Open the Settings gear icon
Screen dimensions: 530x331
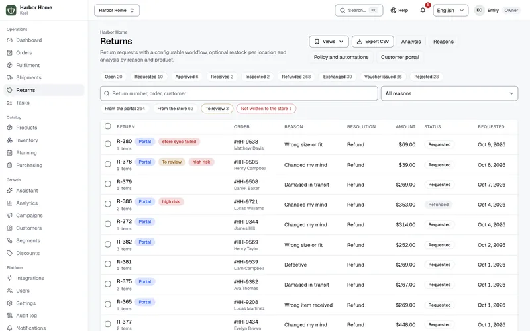pyautogui.click(x=9, y=303)
